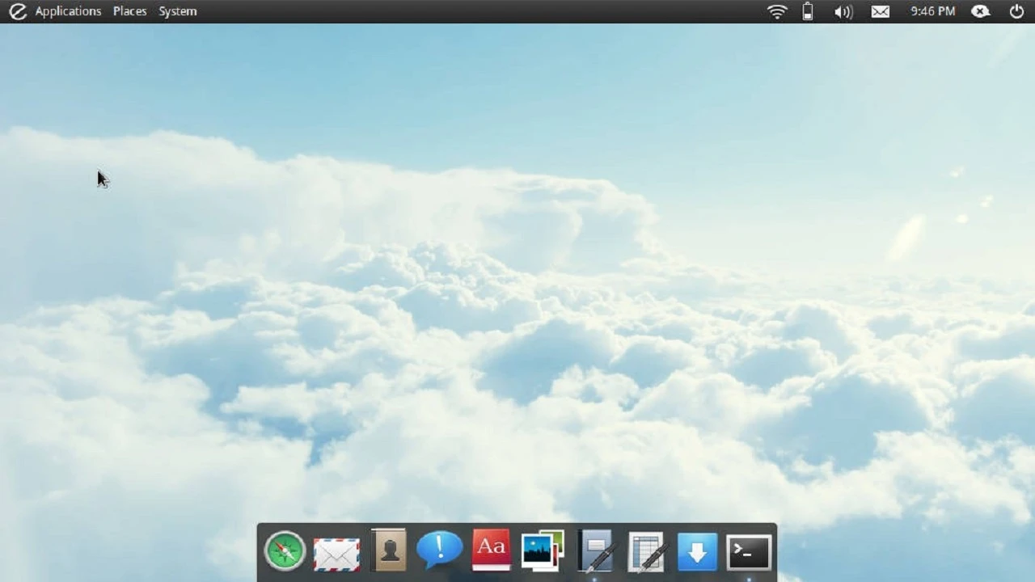Open the Places menu

tap(129, 11)
